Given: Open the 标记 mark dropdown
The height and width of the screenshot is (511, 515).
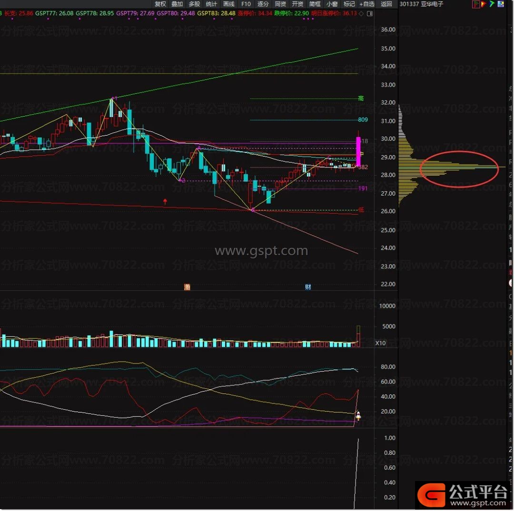Looking at the screenshot, I should (x=349, y=4).
